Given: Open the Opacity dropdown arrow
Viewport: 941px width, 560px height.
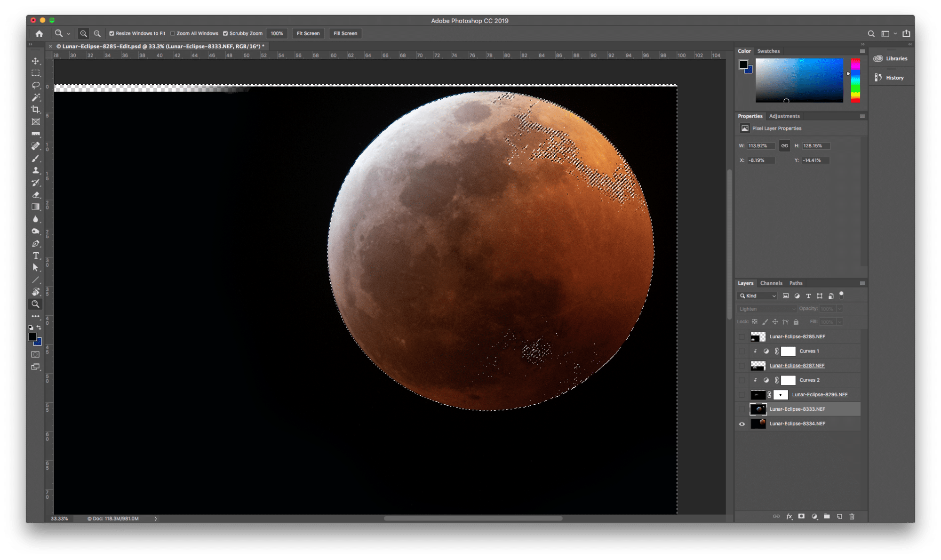Looking at the screenshot, I should click(840, 309).
